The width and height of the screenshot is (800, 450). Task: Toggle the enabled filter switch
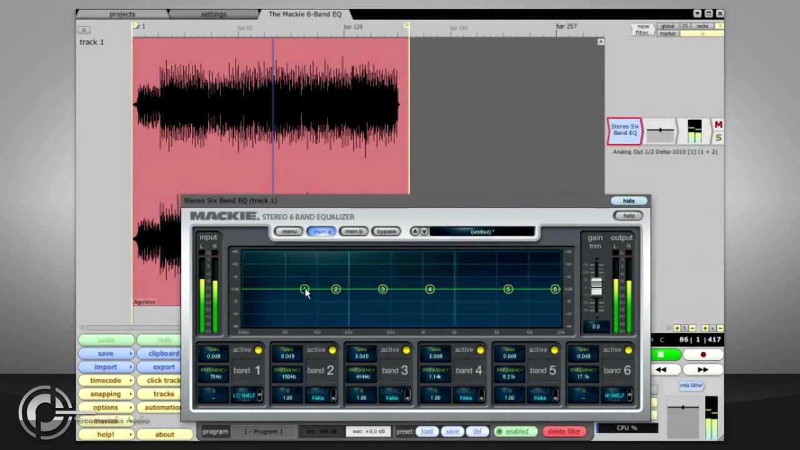point(516,431)
